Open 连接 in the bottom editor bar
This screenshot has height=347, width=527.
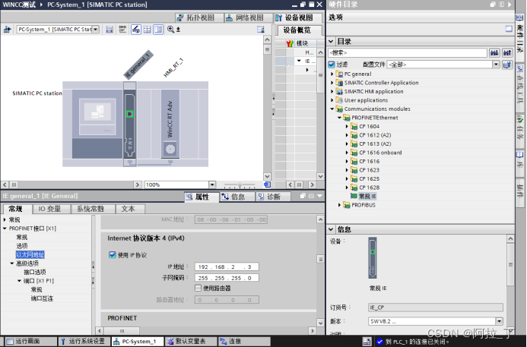click(x=244, y=341)
